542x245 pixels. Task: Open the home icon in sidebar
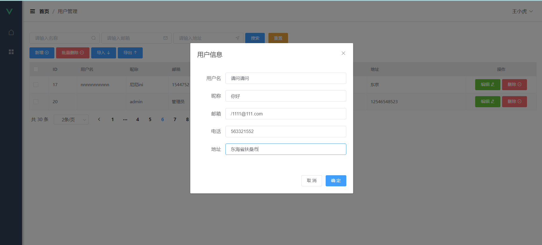[11, 32]
